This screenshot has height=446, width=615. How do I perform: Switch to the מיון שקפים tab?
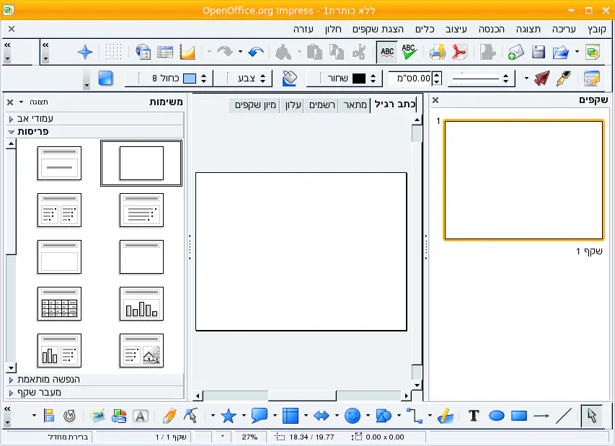tap(254, 105)
